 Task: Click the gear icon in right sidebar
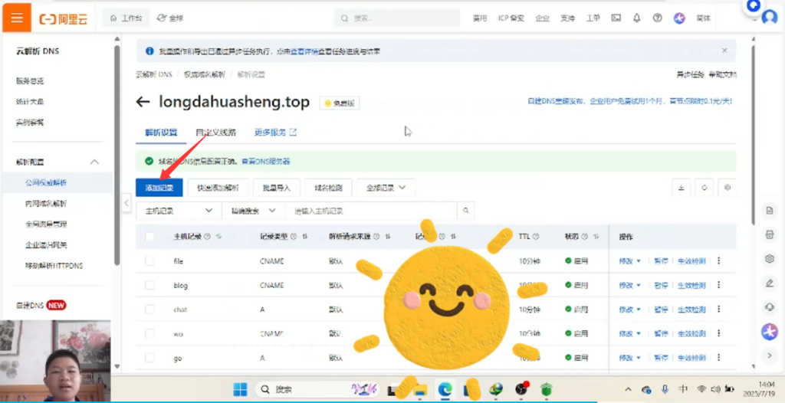[770, 259]
